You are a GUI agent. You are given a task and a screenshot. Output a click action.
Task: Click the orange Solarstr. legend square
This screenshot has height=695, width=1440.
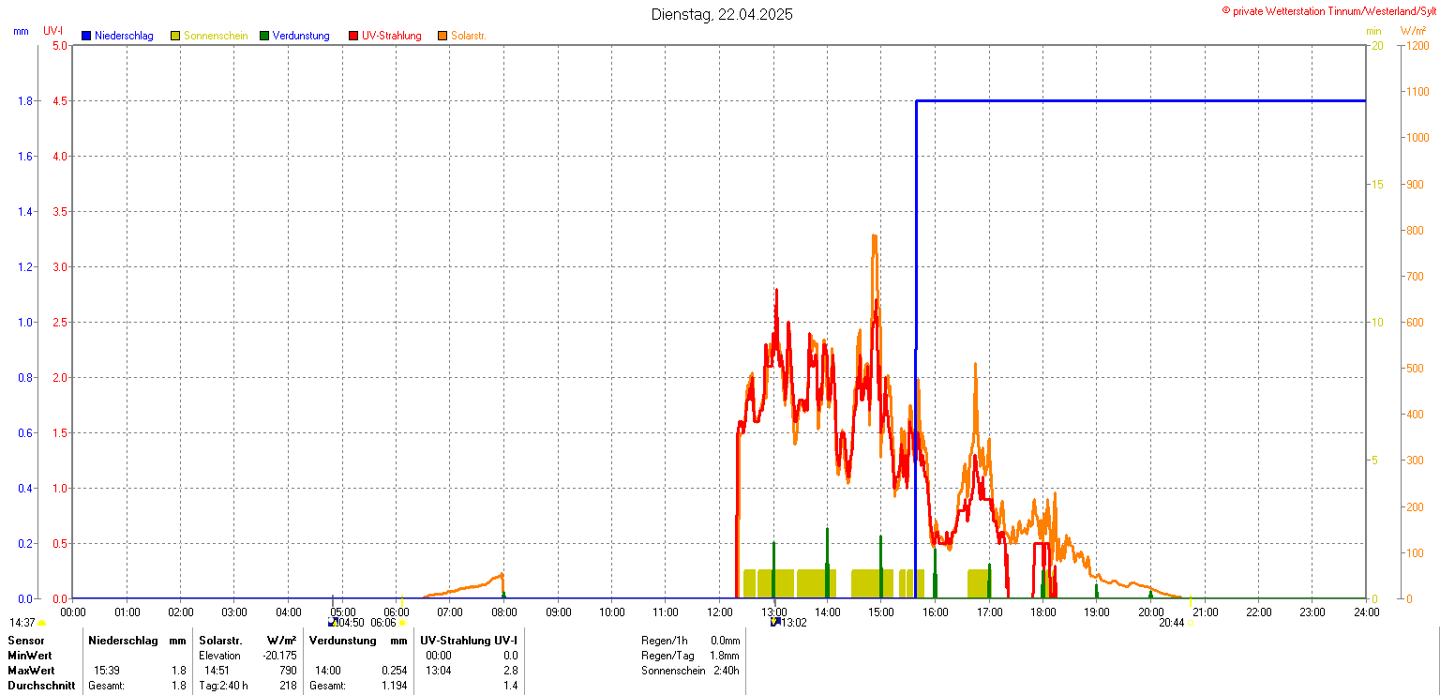(442, 36)
